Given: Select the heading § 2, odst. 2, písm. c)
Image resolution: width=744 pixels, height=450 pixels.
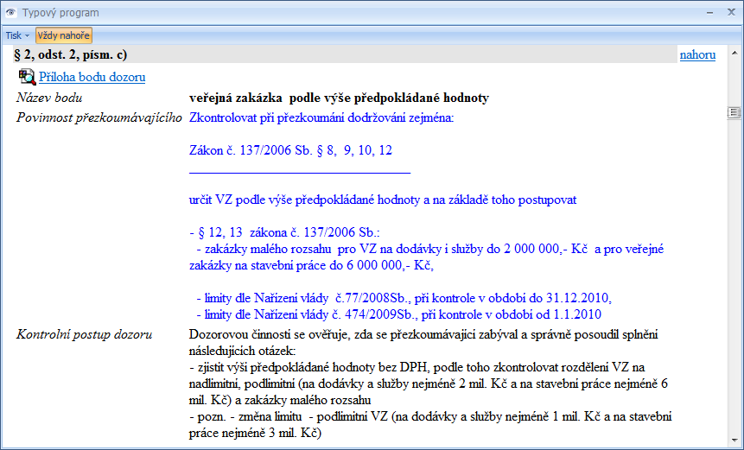Looking at the screenshot, I should click(70, 55).
